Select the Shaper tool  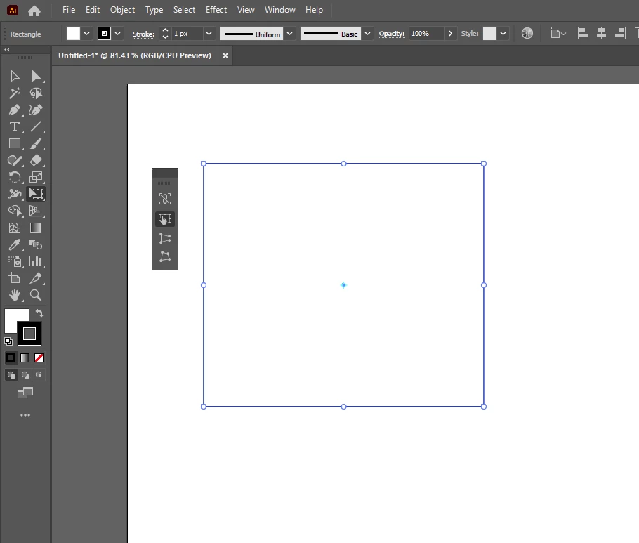point(15,161)
